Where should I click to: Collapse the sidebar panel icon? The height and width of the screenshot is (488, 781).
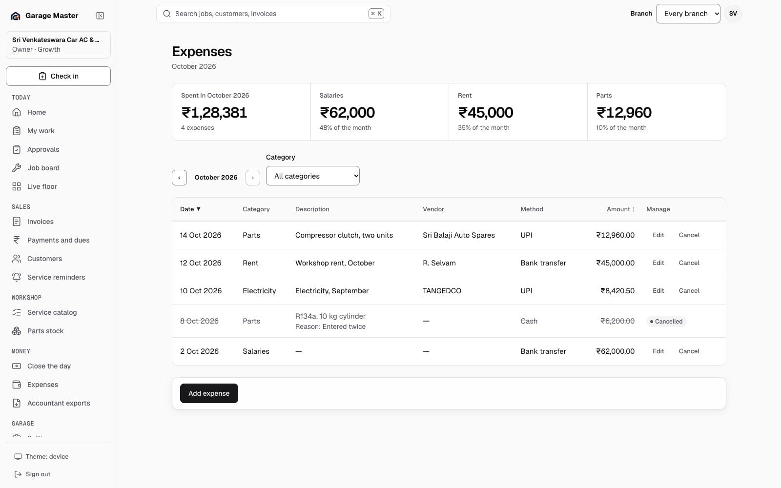(x=100, y=16)
